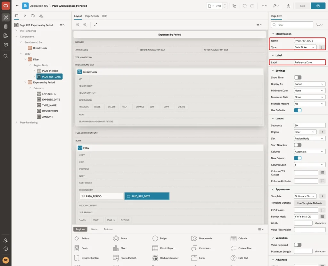
Task: Select Calendar region in gallery
Action: (x=239, y=238)
